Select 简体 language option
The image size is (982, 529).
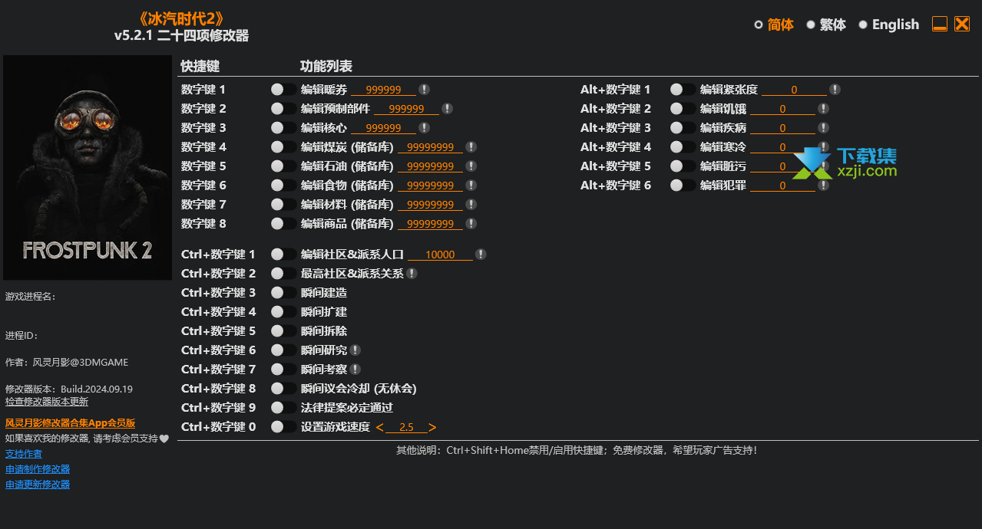tap(774, 25)
